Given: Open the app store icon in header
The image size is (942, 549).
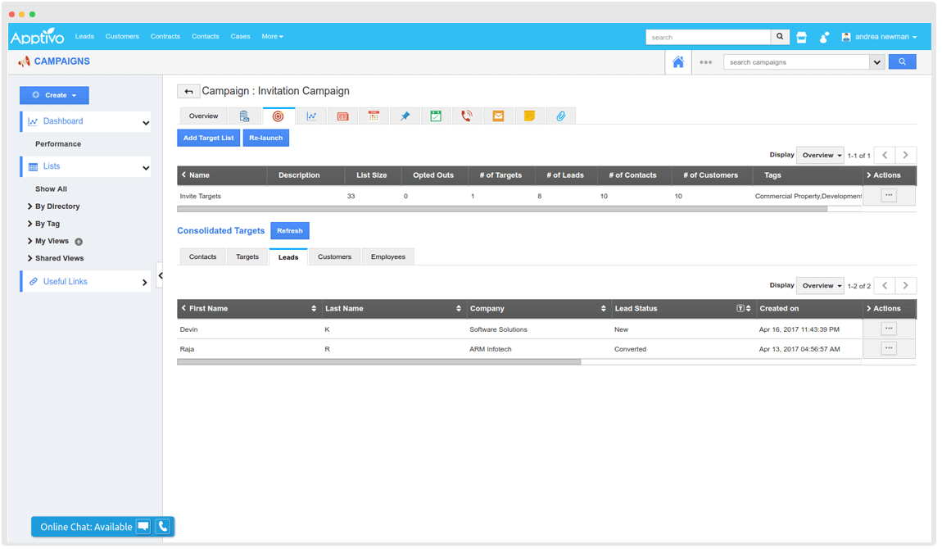Looking at the screenshot, I should click(802, 37).
